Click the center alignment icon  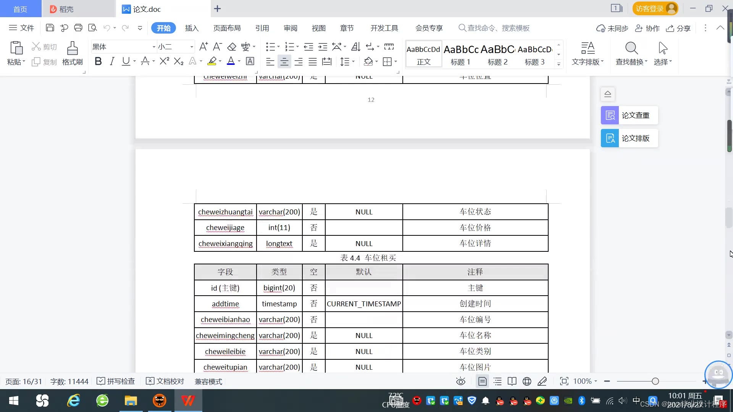click(284, 61)
